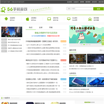Switch to the 苹果 tab
Image resolution: width=104 pixels, height=104 pixels.
(x=51, y=27)
